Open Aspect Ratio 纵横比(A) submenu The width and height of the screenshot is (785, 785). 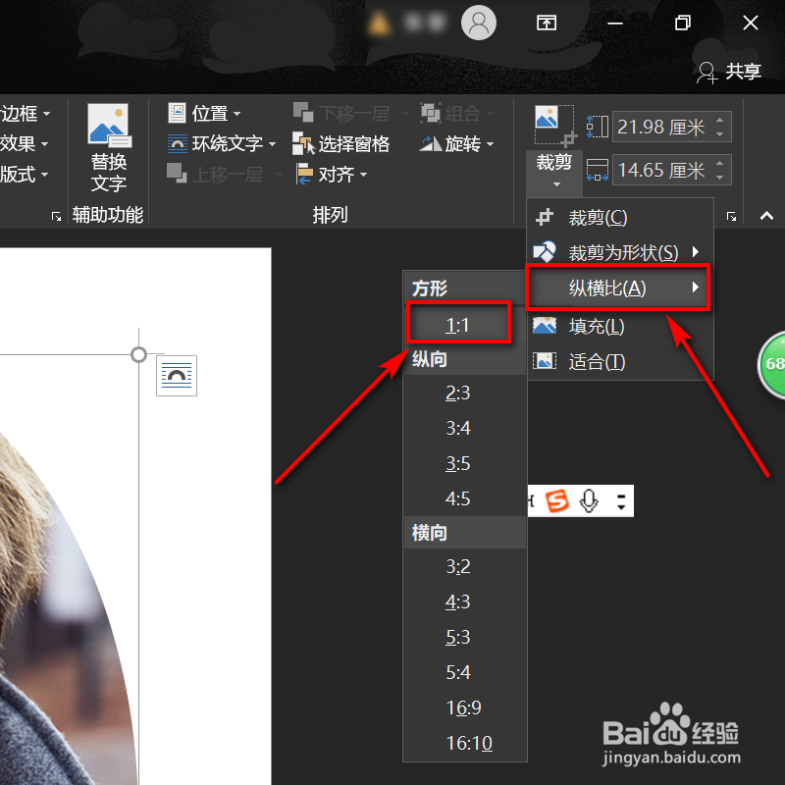coord(618,288)
